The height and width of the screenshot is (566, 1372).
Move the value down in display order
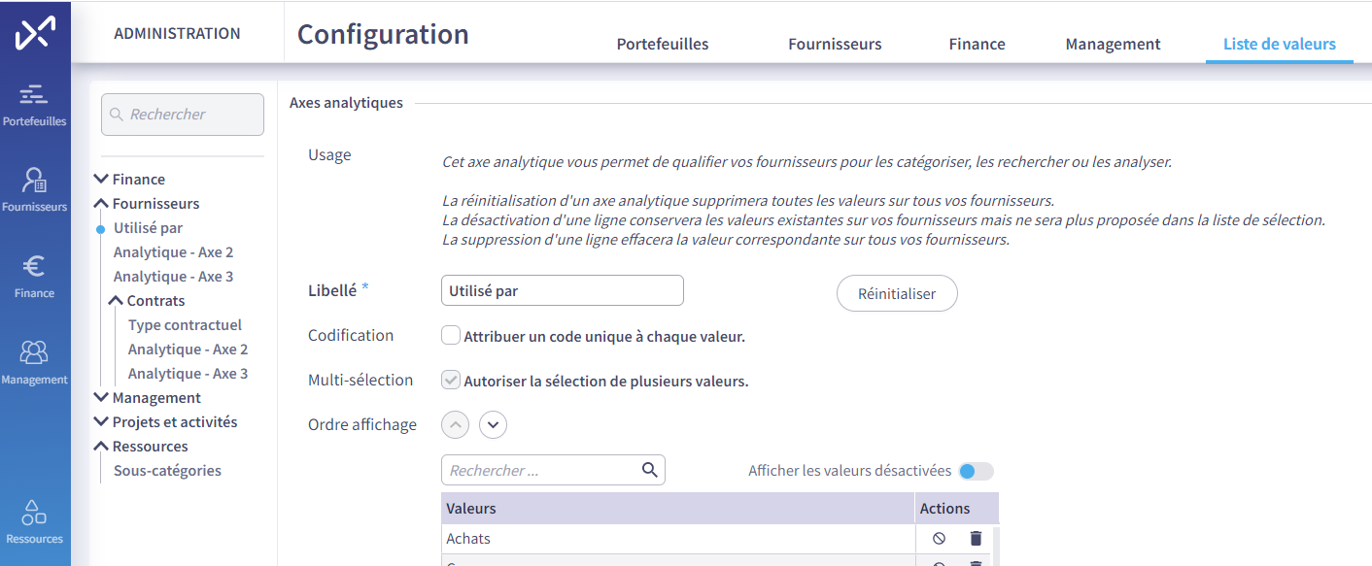tap(494, 424)
